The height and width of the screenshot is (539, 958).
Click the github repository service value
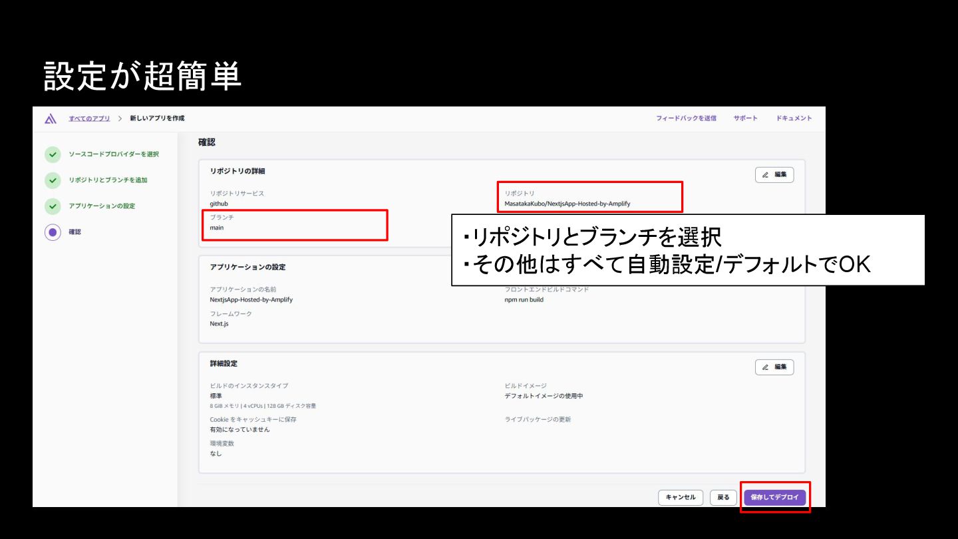(x=220, y=204)
